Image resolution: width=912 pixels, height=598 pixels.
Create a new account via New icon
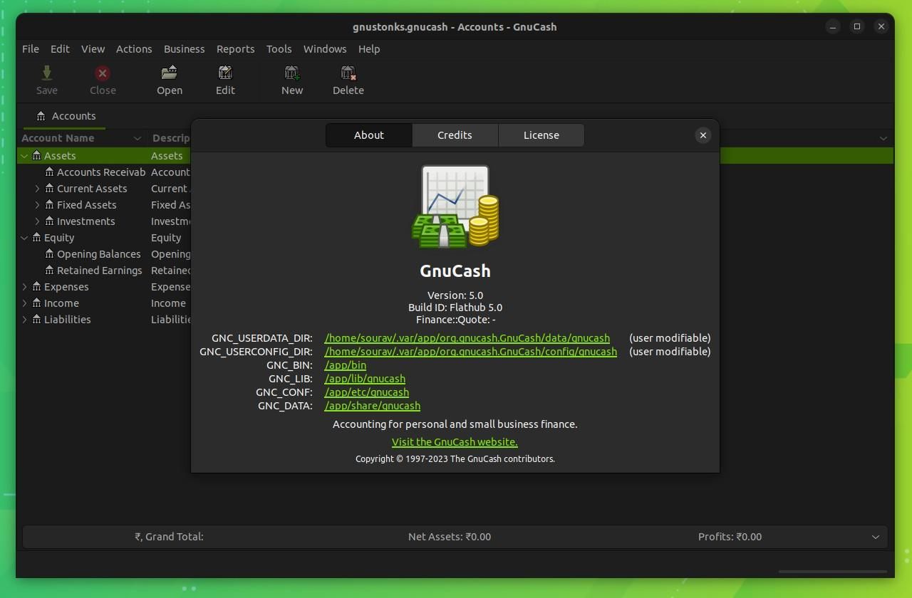(x=291, y=78)
